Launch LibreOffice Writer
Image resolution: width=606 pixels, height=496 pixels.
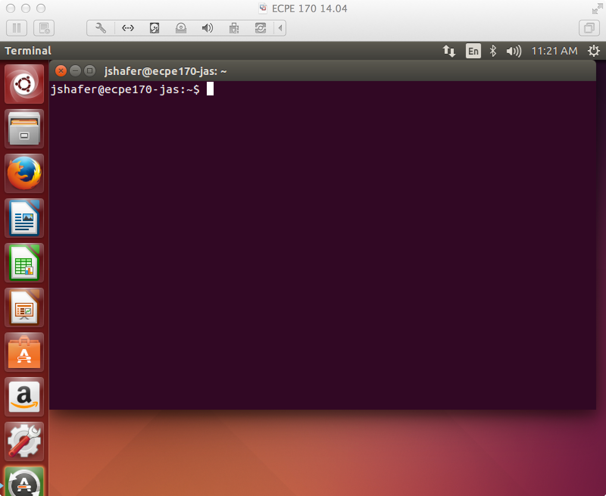pos(24,218)
